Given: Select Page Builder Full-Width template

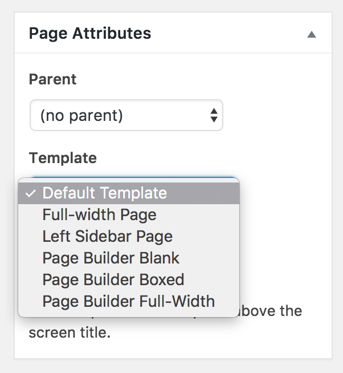Looking at the screenshot, I should point(128,301).
